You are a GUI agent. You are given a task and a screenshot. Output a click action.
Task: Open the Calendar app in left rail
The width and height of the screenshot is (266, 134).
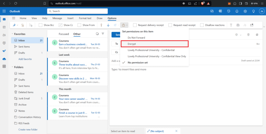[4, 27]
